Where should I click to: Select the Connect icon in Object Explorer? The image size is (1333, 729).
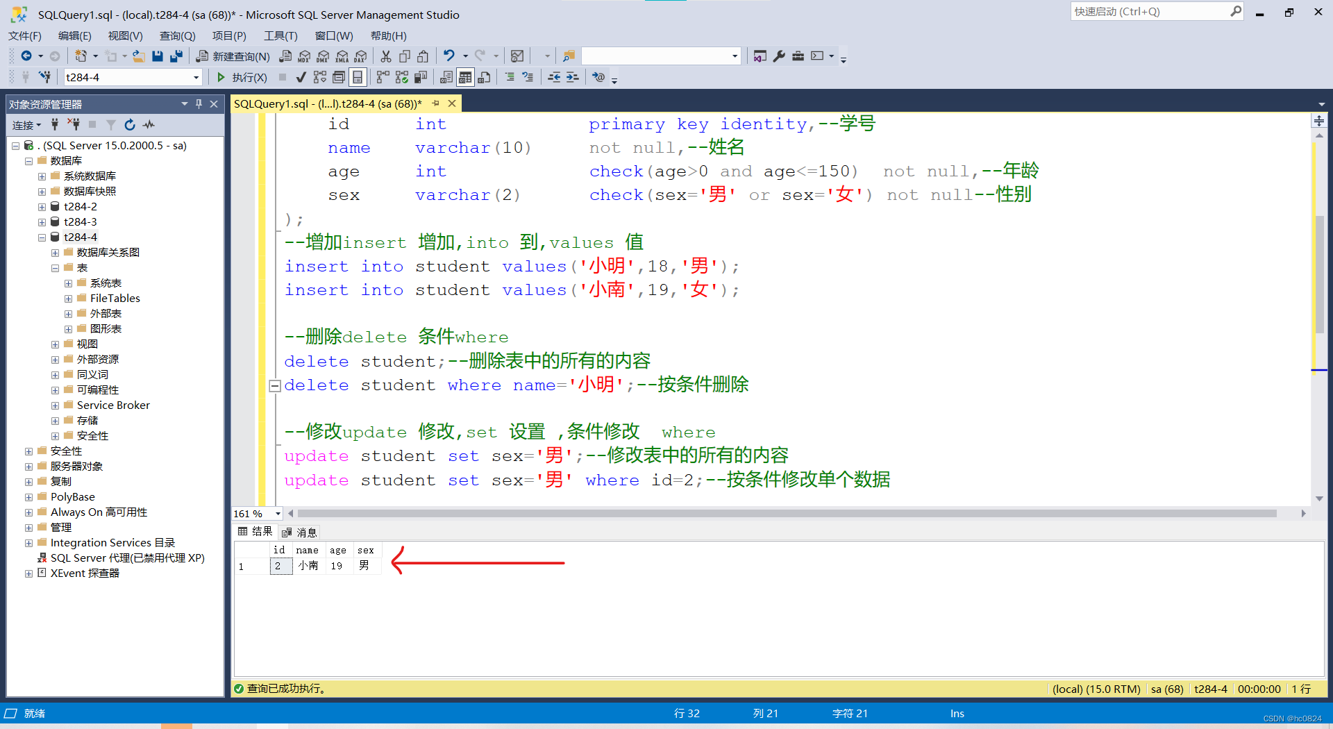tap(54, 125)
